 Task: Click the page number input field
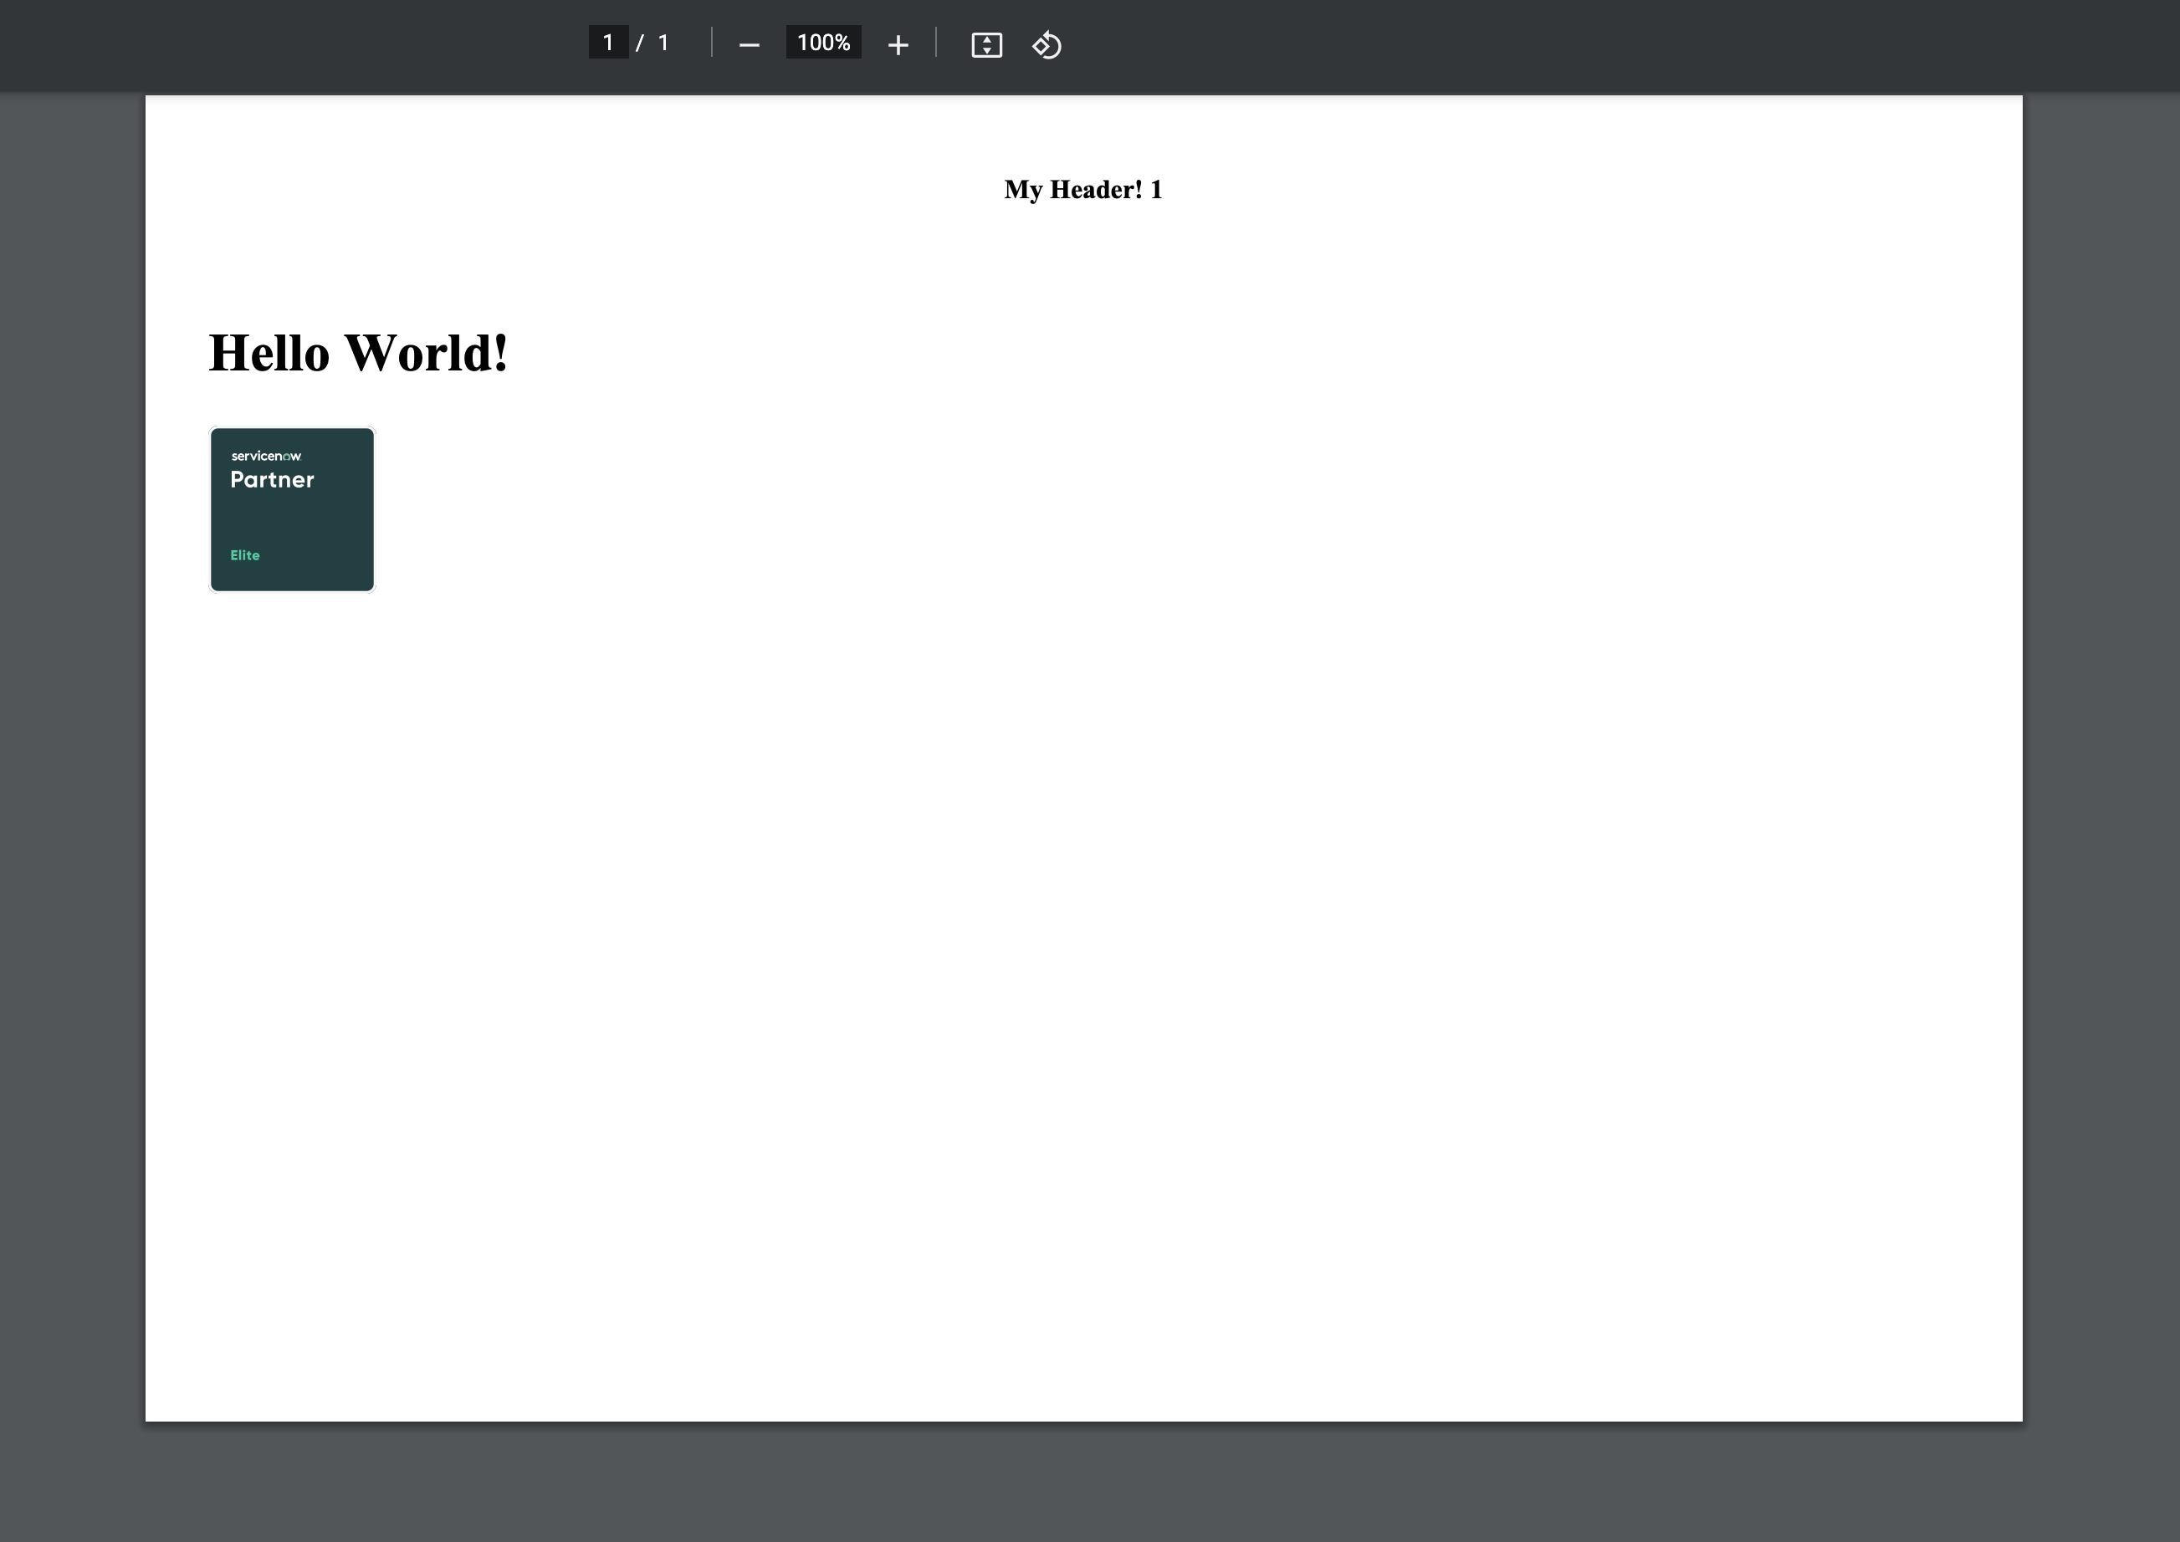pyautogui.click(x=609, y=43)
